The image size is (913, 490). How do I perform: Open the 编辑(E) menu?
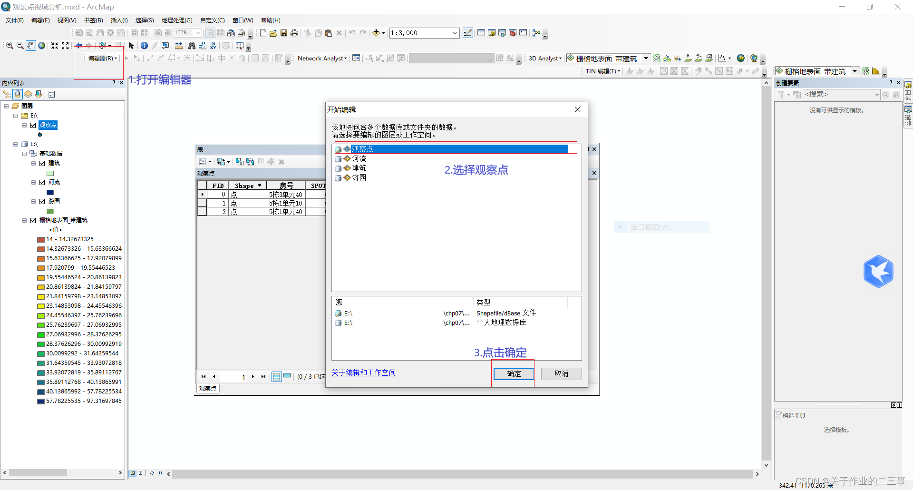click(x=40, y=20)
